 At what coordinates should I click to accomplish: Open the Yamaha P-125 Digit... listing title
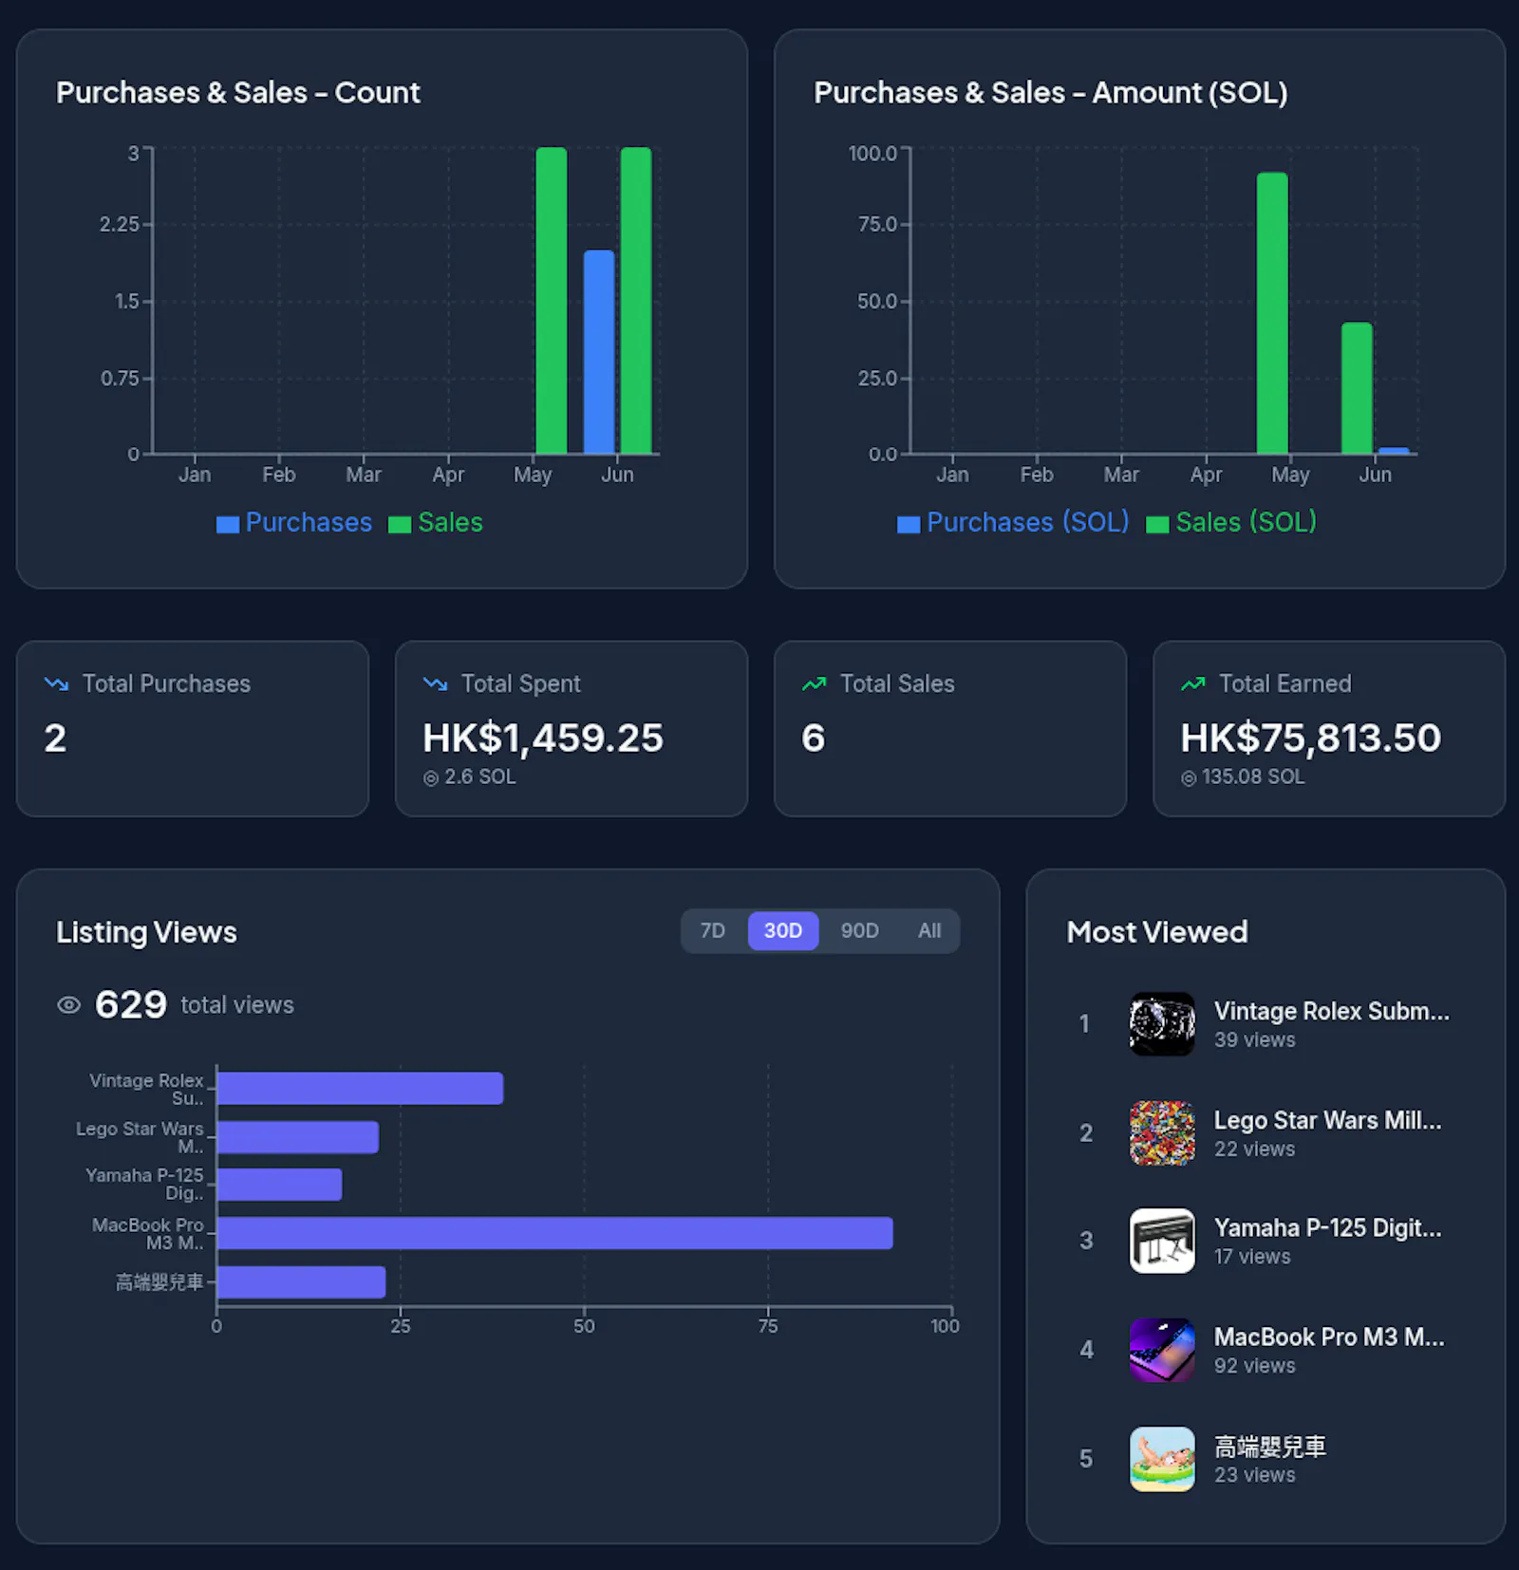tap(1327, 1227)
